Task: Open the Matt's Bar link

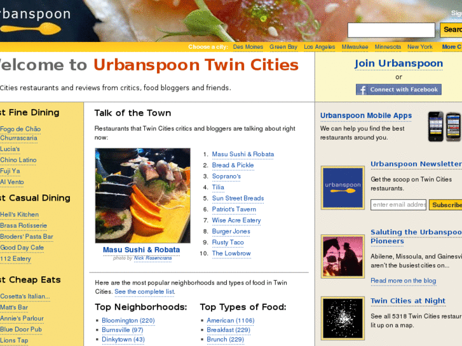Action: [x=14, y=307]
